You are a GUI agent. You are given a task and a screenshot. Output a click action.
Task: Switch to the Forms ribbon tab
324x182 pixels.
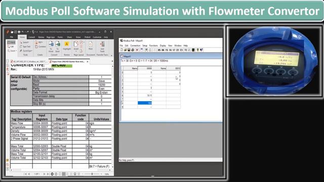[x=60, y=37]
